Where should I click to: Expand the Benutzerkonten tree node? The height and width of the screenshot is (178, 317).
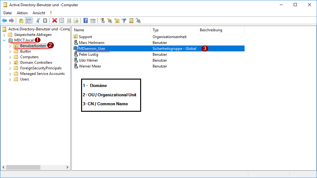10,46
